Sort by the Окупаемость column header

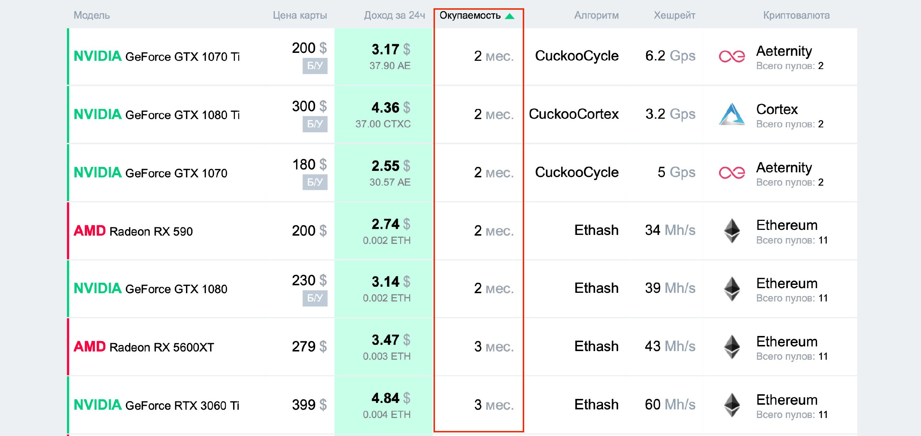click(470, 15)
